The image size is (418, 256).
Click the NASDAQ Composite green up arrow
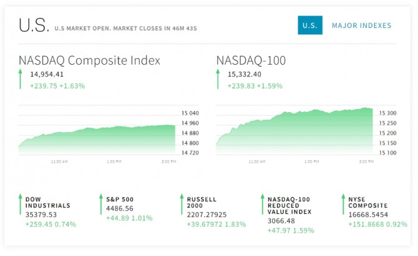pyautogui.click(x=21, y=79)
